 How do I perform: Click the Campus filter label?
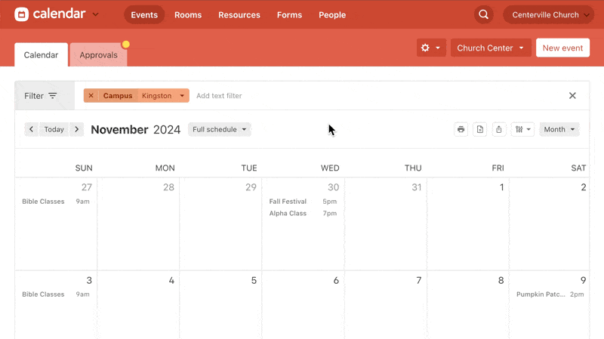(x=118, y=96)
